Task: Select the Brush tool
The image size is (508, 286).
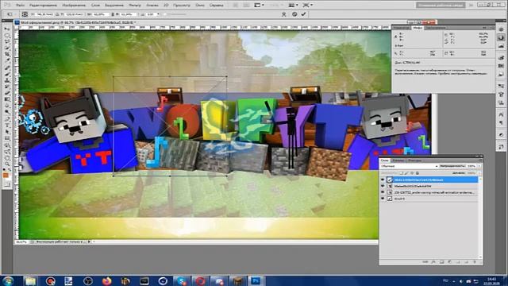Action: coord(6,74)
